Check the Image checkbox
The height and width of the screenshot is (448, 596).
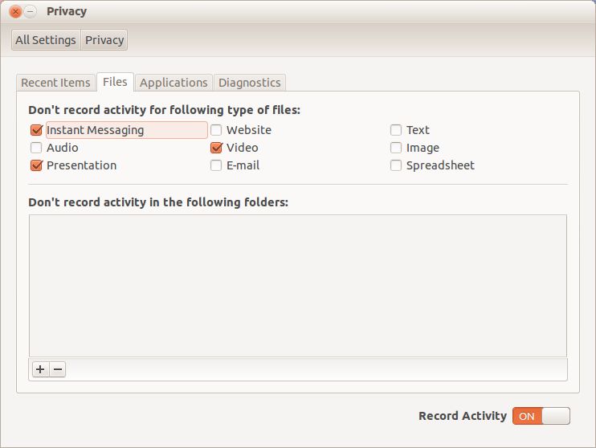pyautogui.click(x=396, y=148)
